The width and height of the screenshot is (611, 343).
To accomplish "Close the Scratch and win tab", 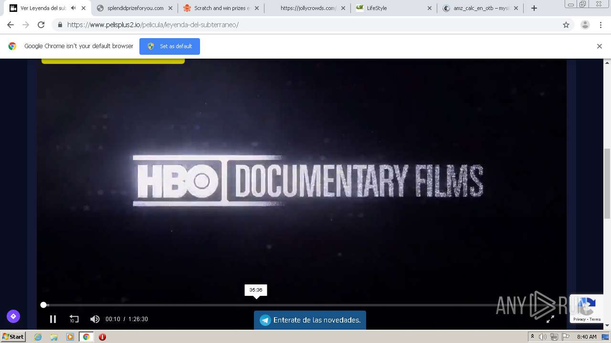I will [x=256, y=8].
